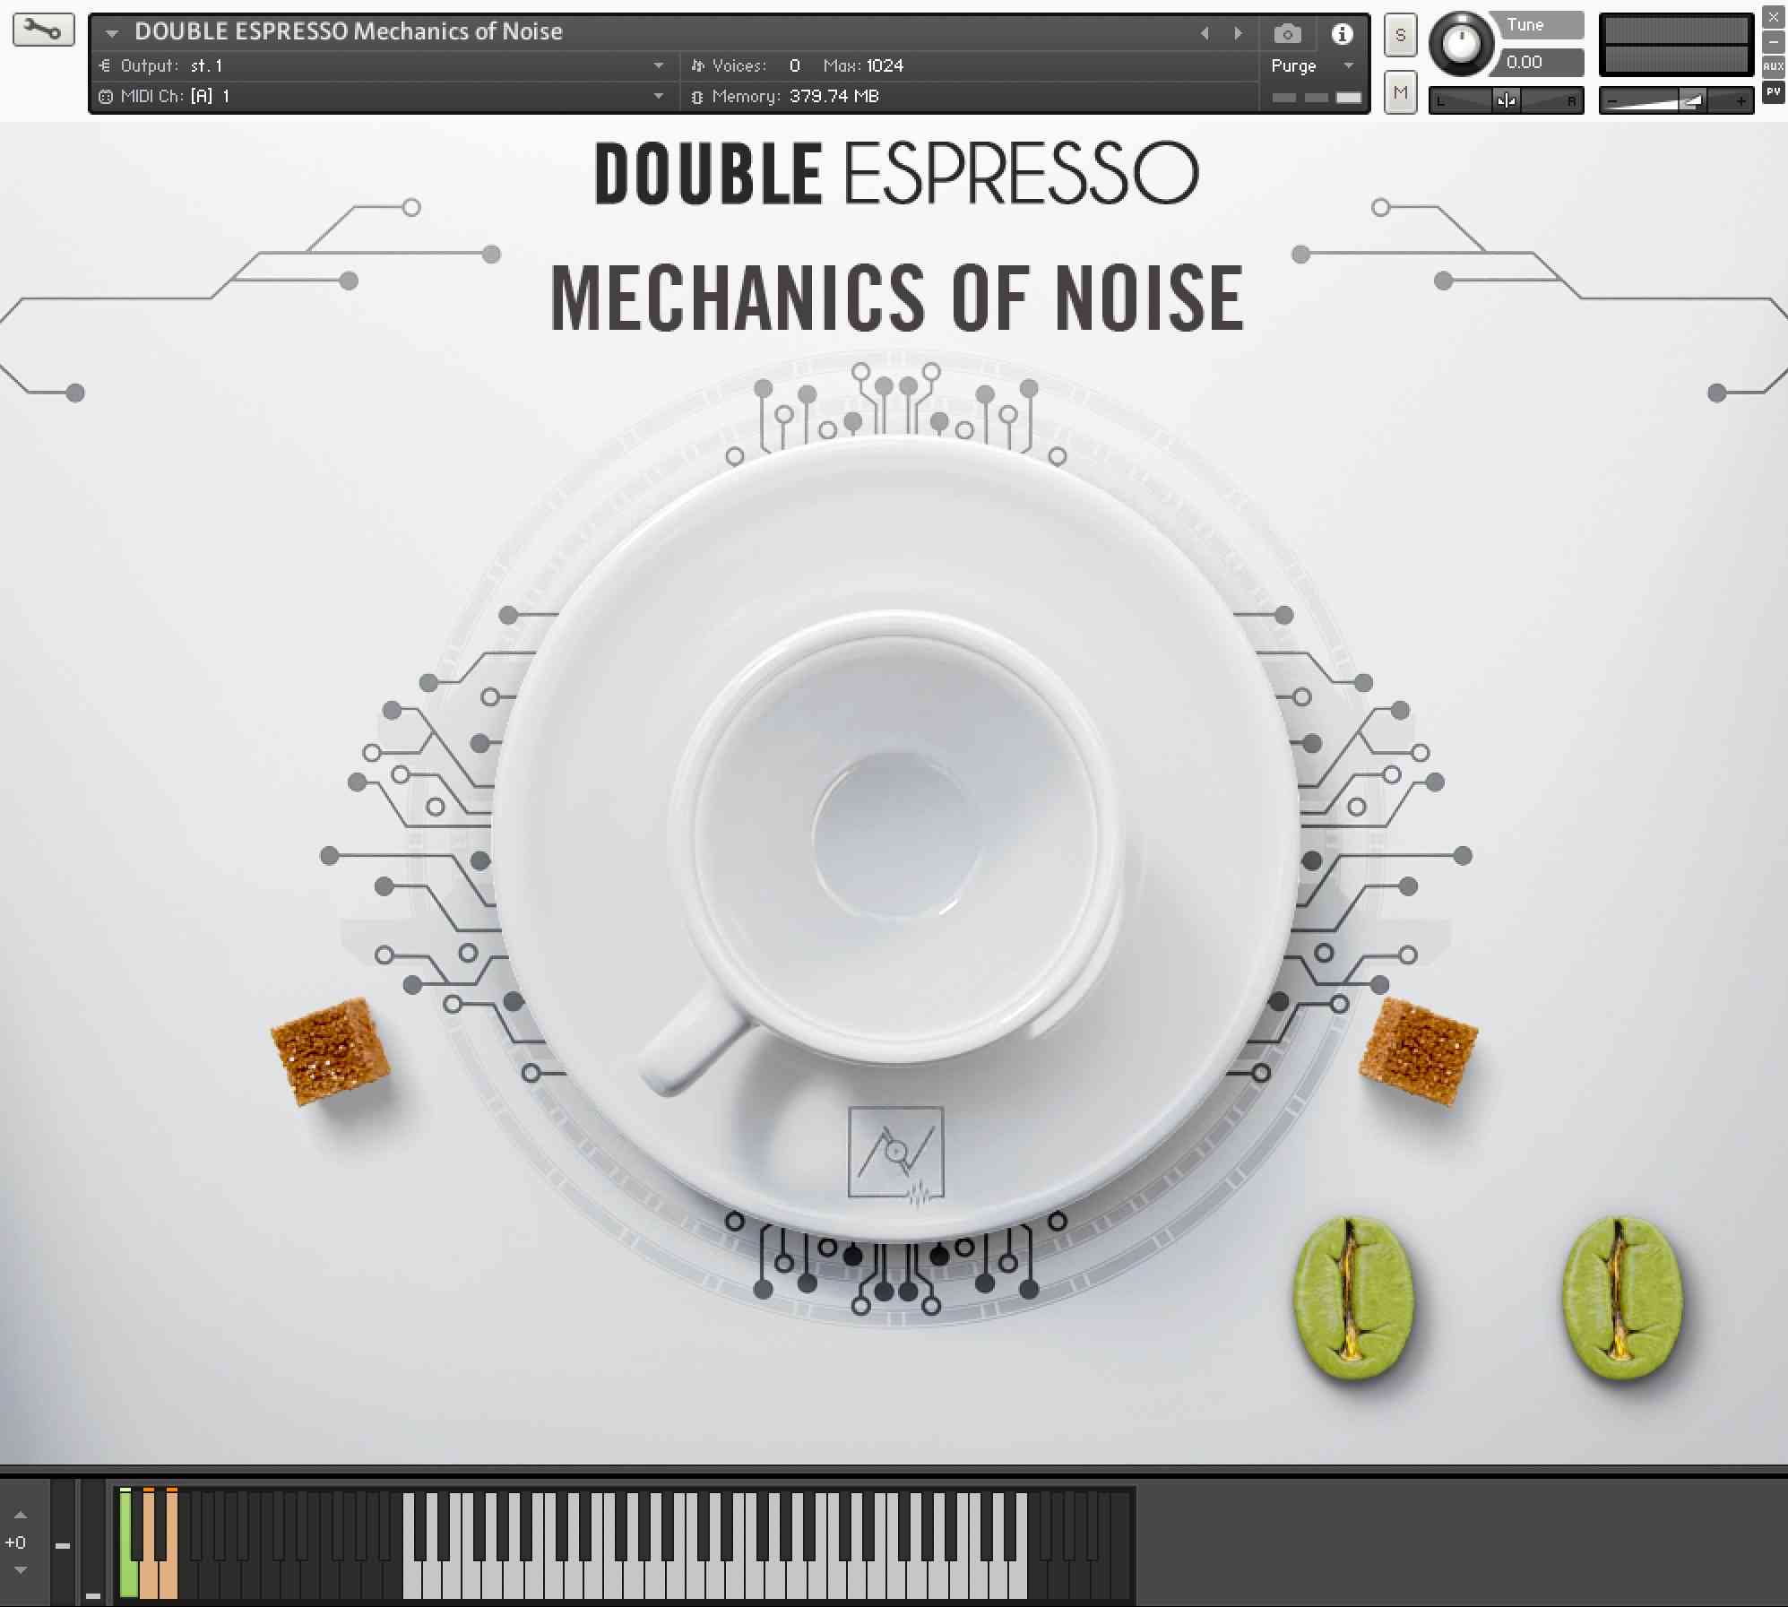1788x1607 pixels.
Task: Load the previous instrument with the left arrow
Action: tap(1205, 33)
